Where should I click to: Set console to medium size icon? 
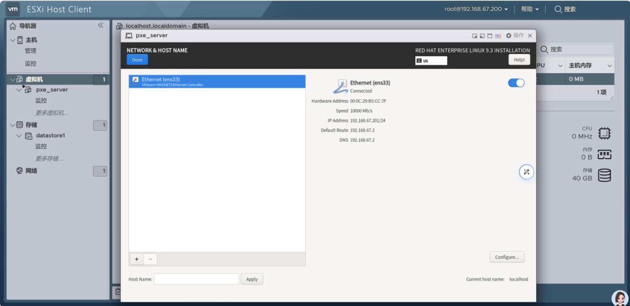(x=482, y=36)
